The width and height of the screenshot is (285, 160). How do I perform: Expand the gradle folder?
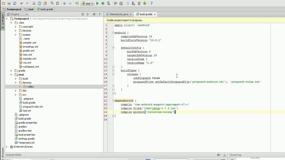point(11,71)
